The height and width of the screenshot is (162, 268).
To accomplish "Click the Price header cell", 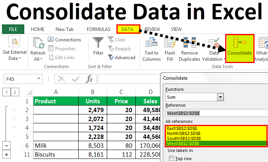I will 121,101.
